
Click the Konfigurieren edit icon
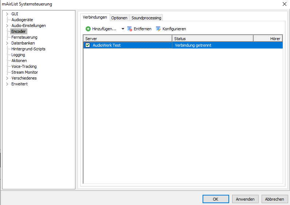[158, 29]
